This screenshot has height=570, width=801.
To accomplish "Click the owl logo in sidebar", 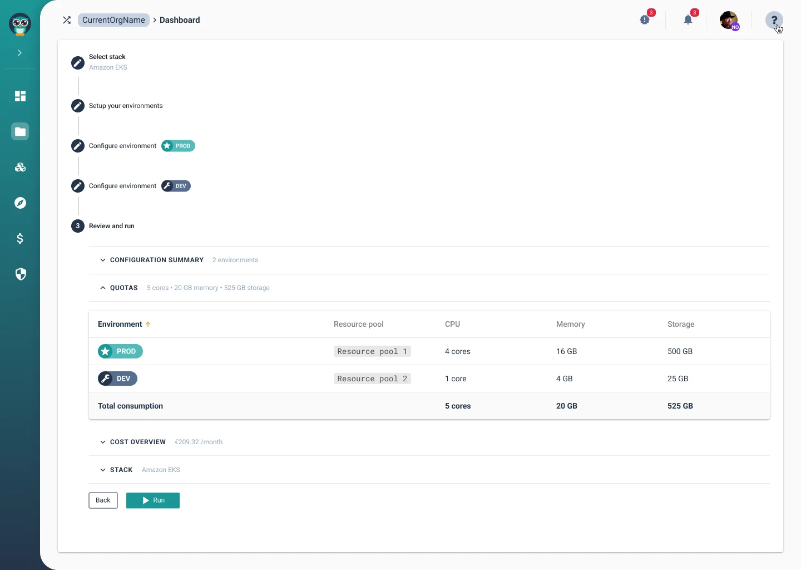I will click(x=20, y=24).
